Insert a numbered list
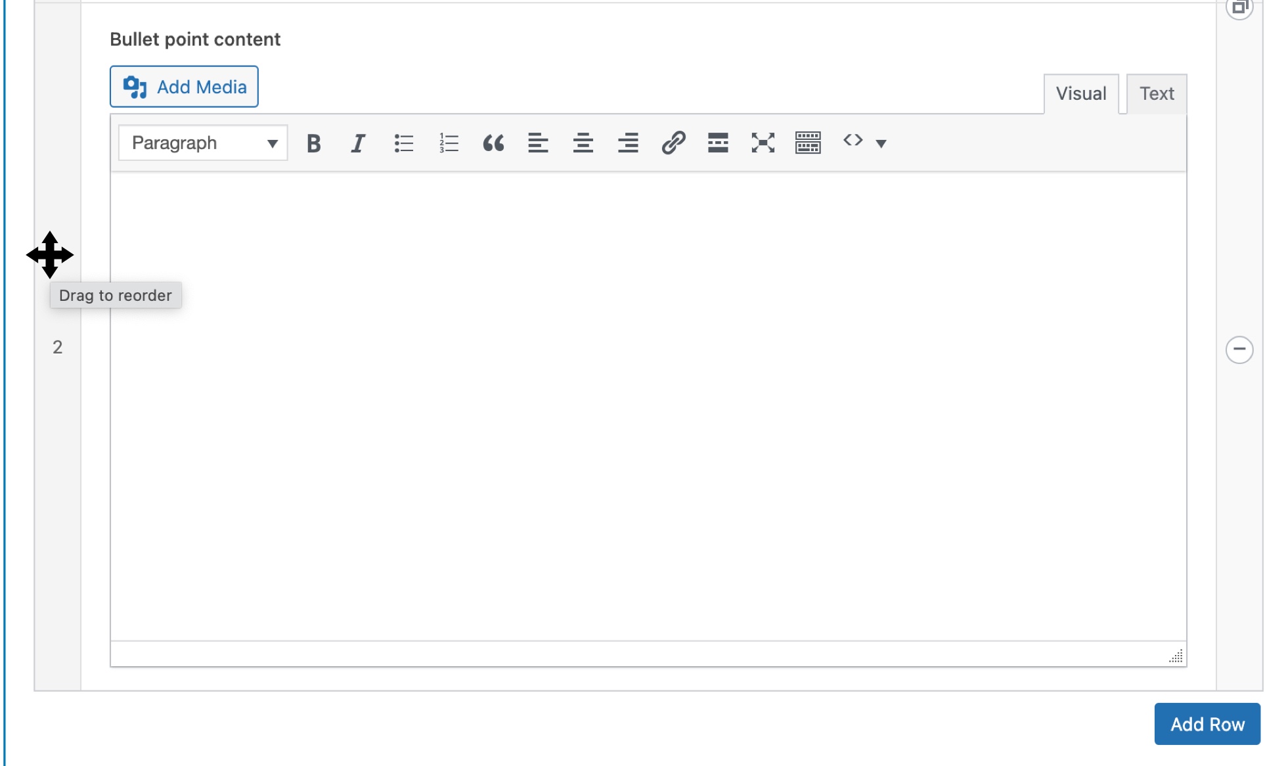Image resolution: width=1286 pixels, height=766 pixels. 449,143
